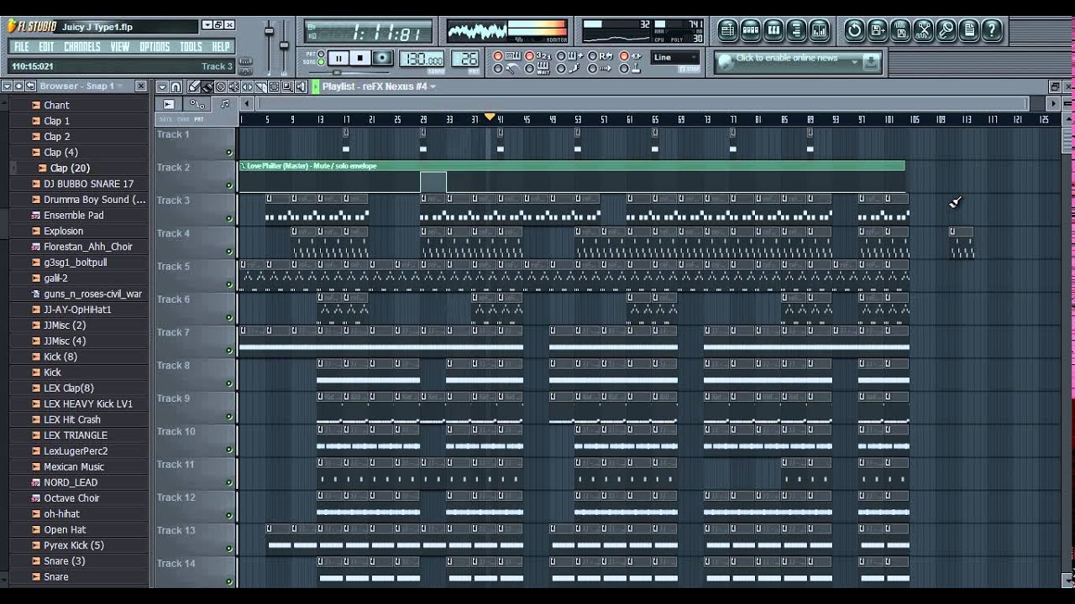Open the mixer window icon

coord(819,31)
